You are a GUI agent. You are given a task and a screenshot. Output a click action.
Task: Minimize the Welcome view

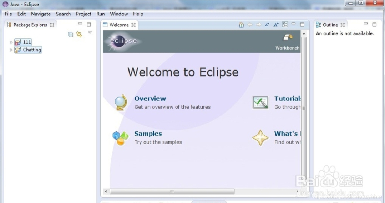(x=293, y=24)
